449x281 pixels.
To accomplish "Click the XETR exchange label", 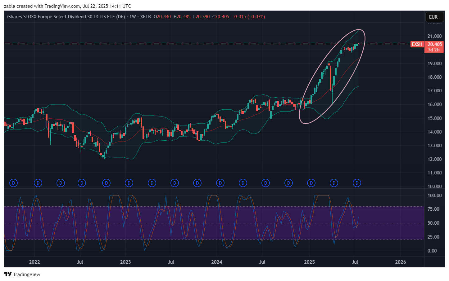I will pyautogui.click(x=145, y=17).
